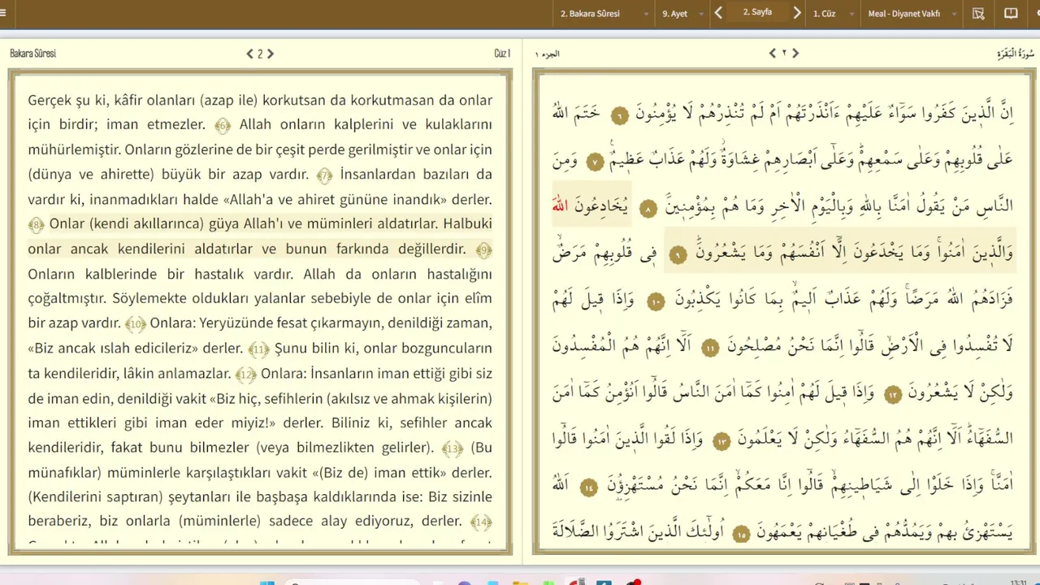Click Arabic verse marker ١٠ in Mushaf
This screenshot has width=1040, height=585.
[x=656, y=301]
